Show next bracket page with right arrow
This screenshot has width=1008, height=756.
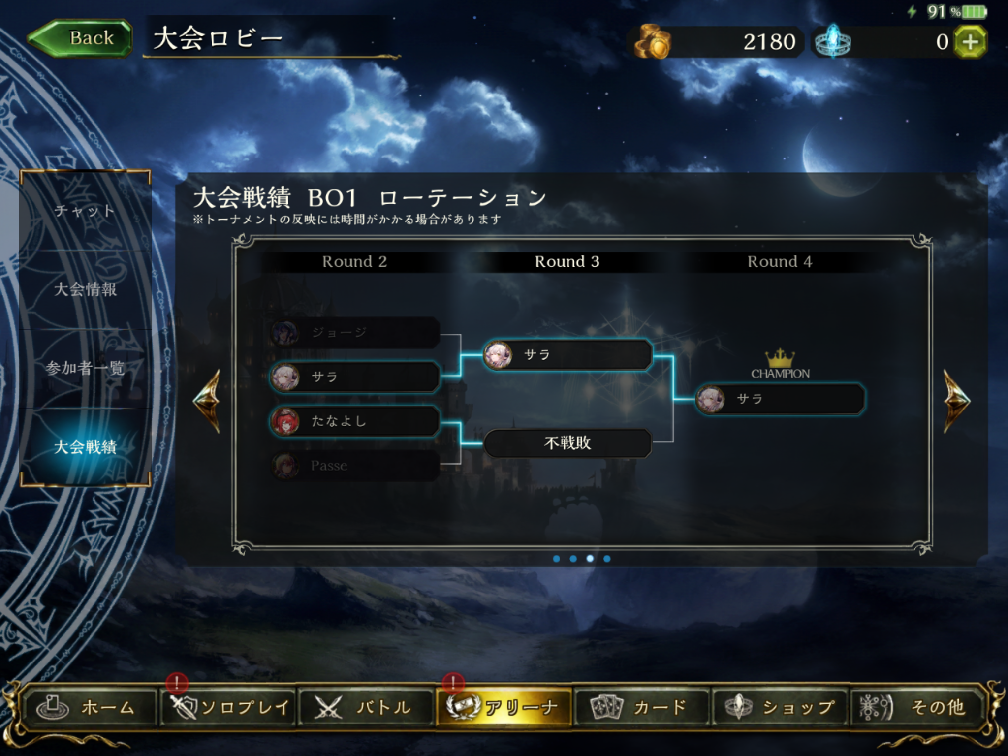tap(957, 401)
